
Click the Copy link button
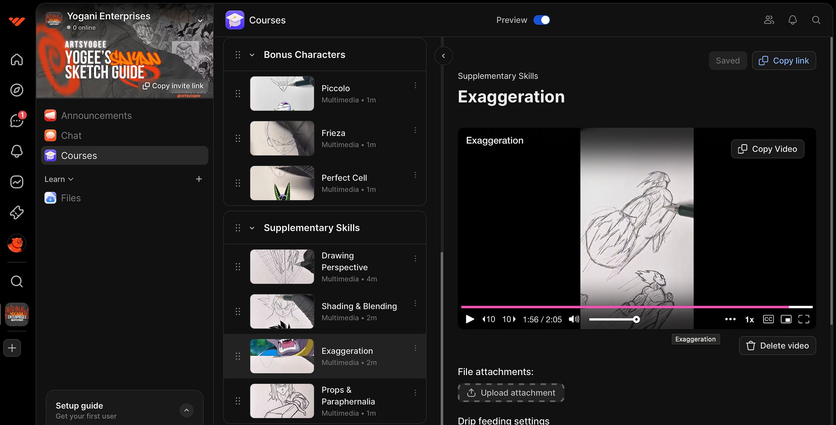784,61
